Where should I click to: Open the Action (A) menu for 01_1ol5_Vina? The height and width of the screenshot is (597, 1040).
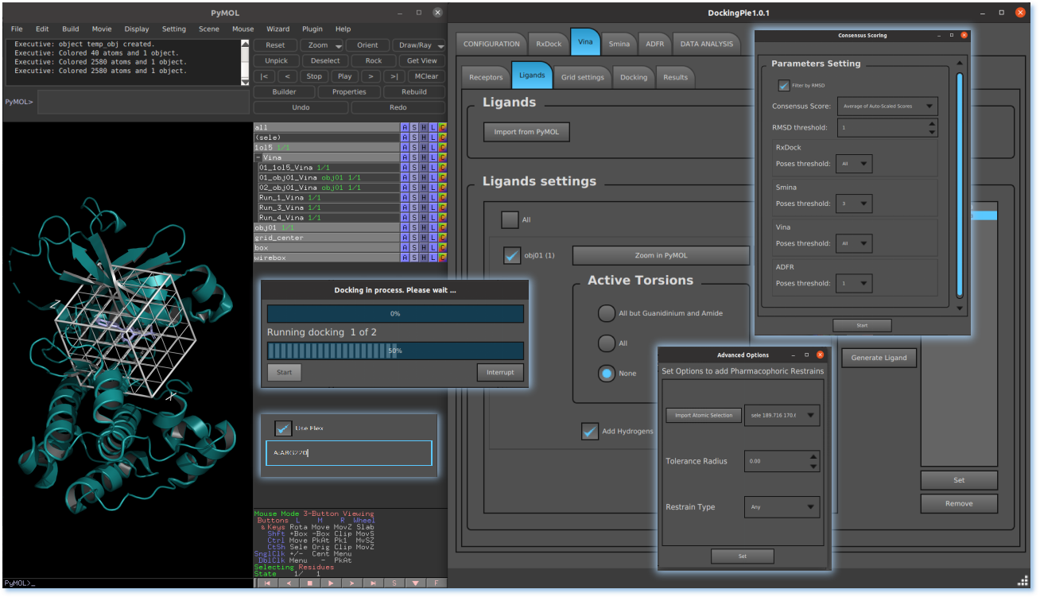(x=404, y=168)
